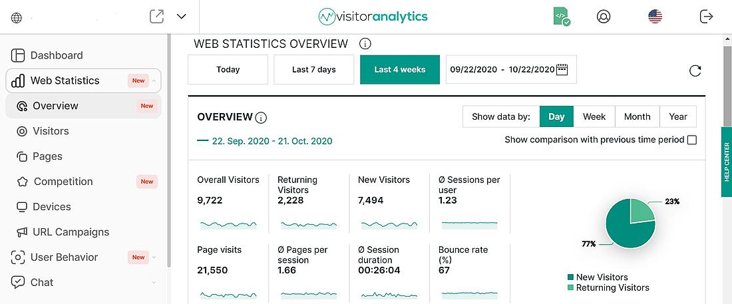
Task: Open Competition in sidebar
Action: 63,181
